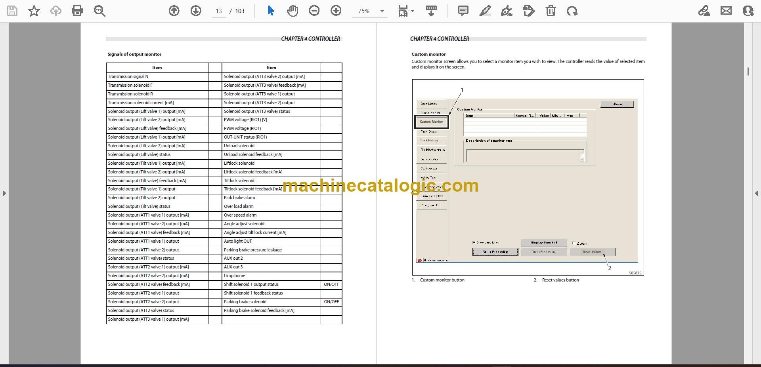Print the document

tap(77, 11)
